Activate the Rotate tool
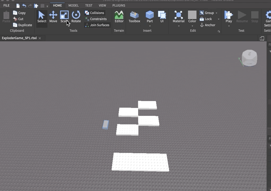Image resolution: width=271 pixels, height=191 pixels. 76,17
